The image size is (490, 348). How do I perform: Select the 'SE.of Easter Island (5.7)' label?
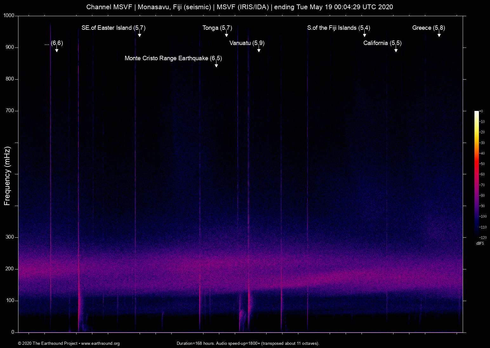(x=114, y=28)
